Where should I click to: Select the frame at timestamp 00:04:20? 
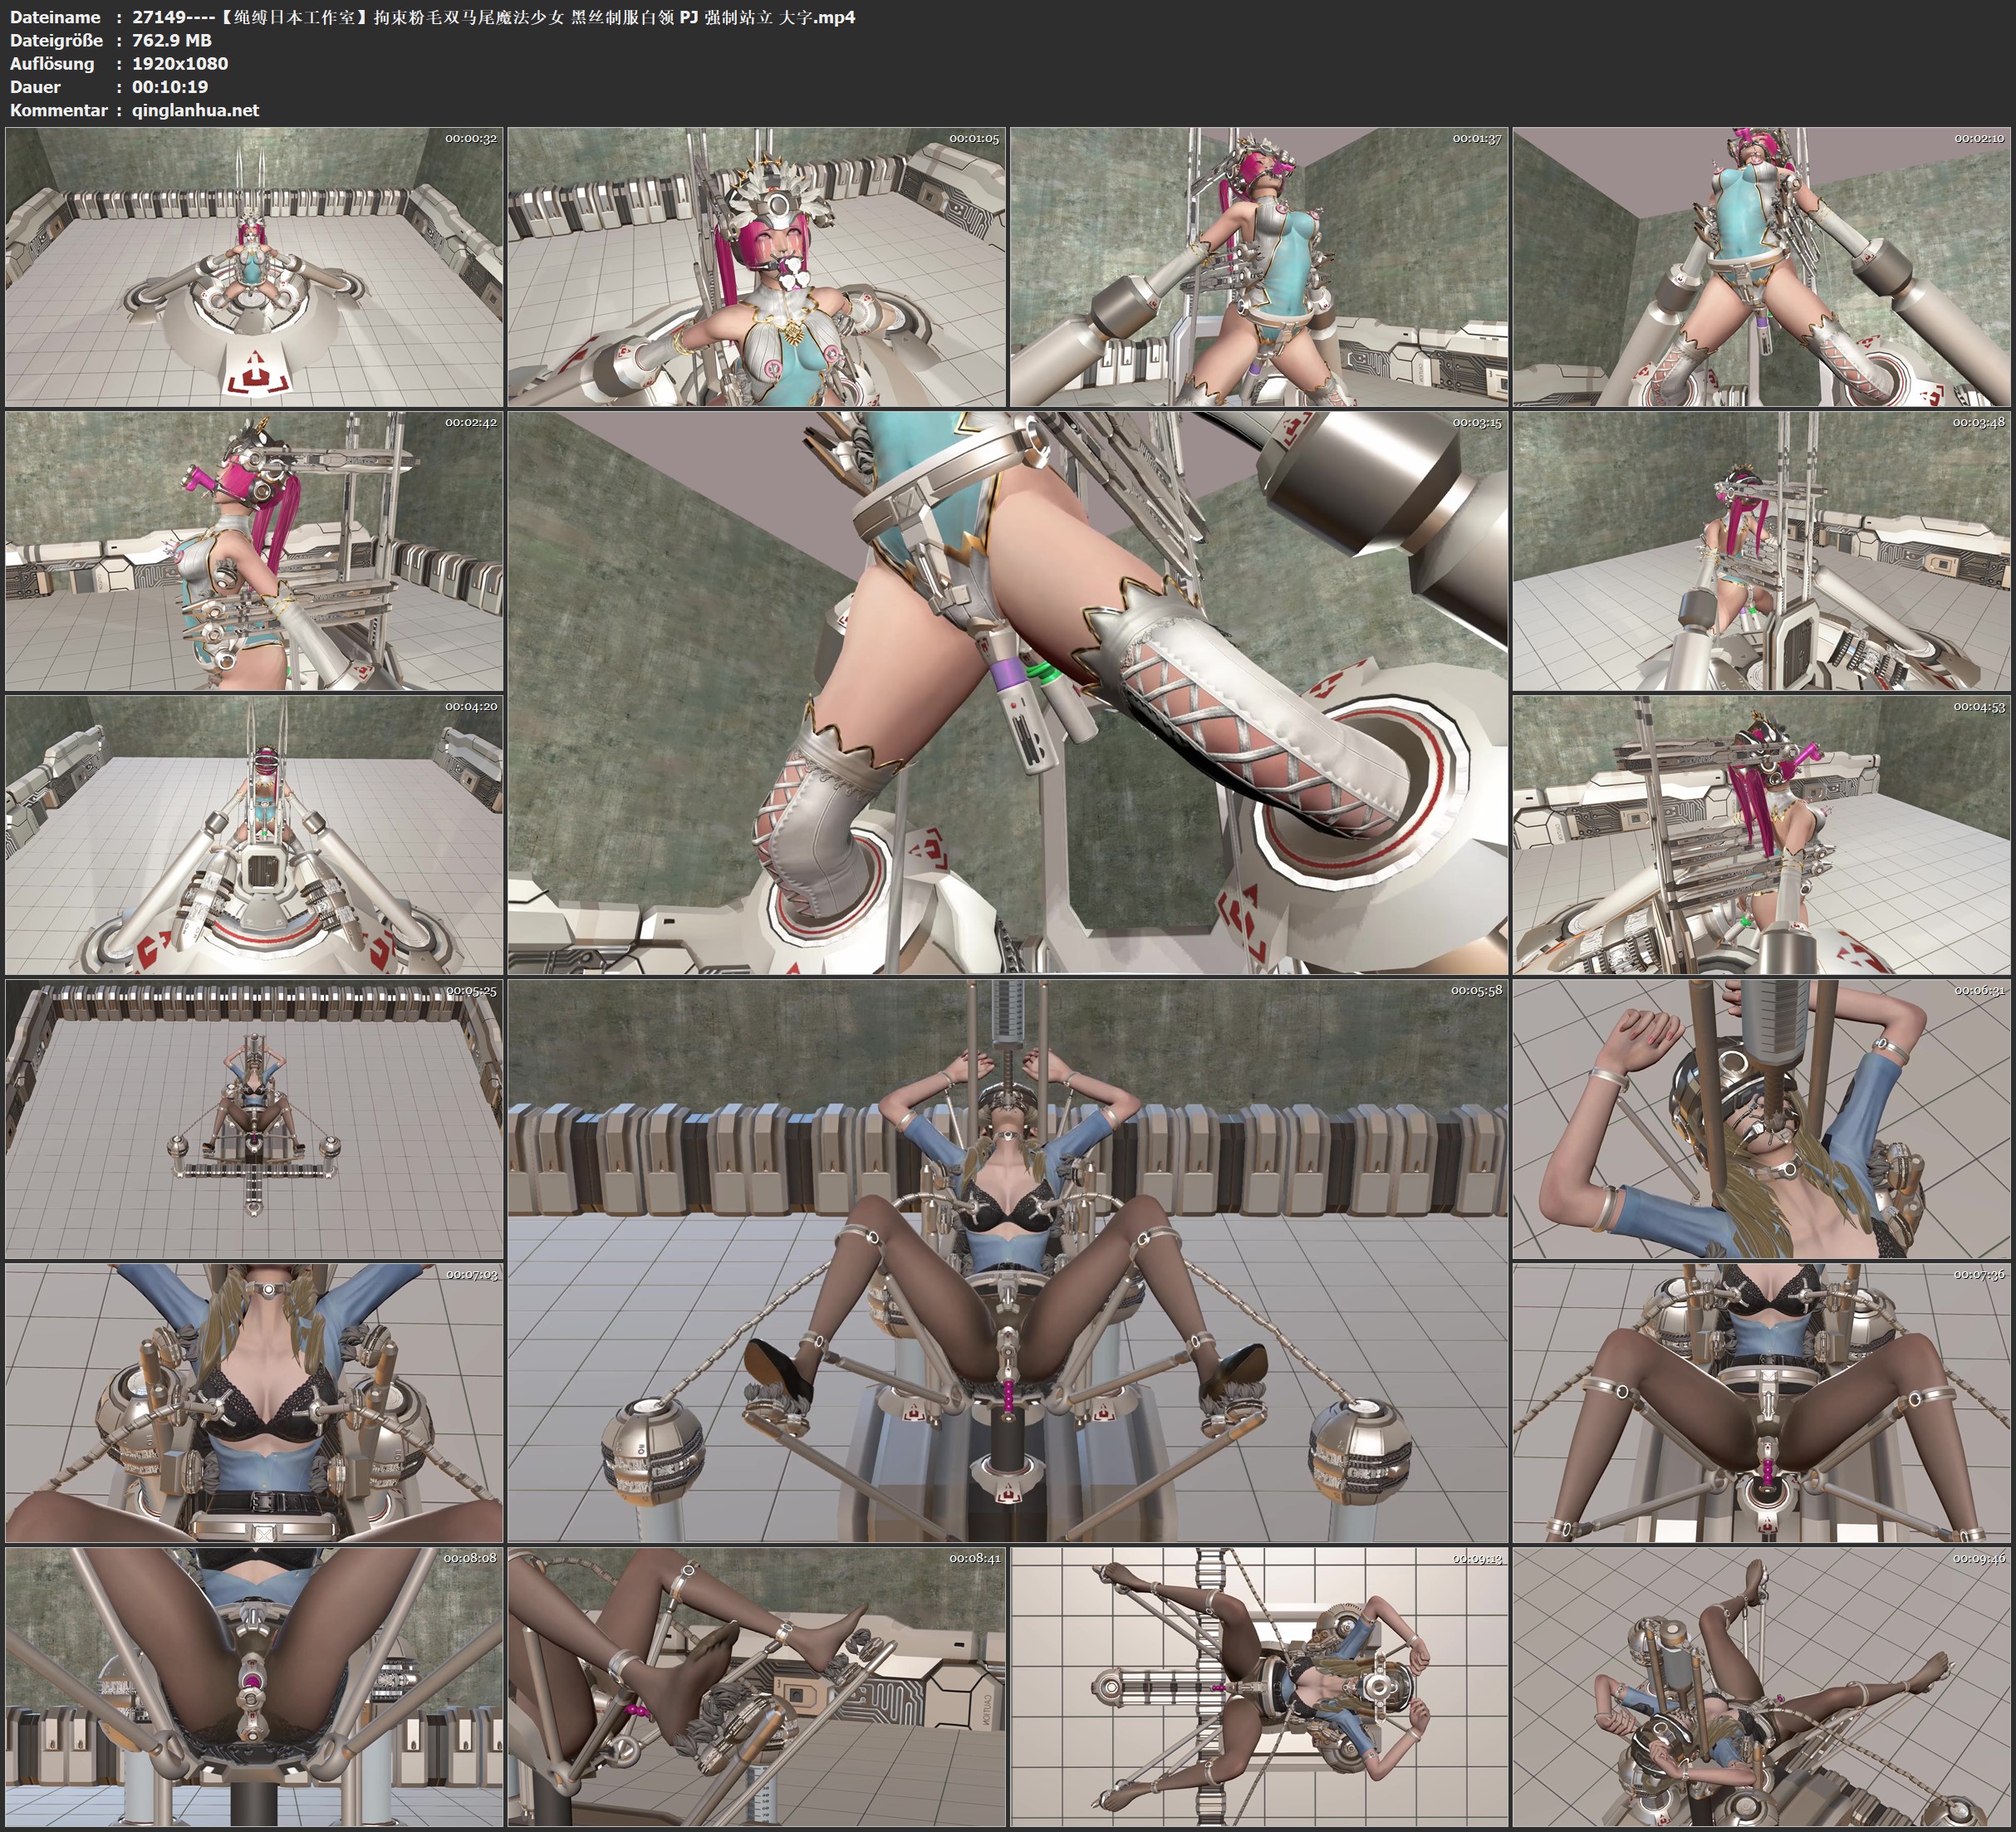click(x=254, y=834)
